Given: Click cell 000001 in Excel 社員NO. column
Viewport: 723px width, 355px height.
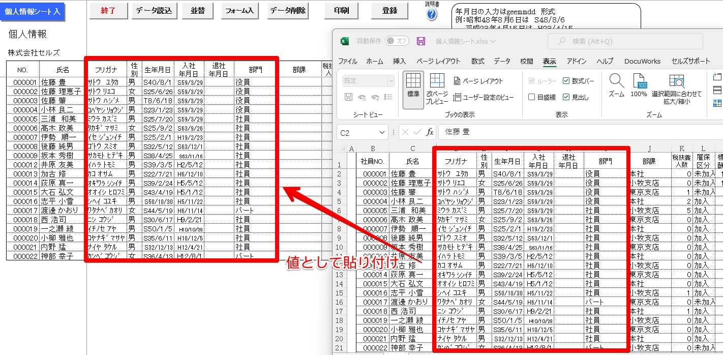Looking at the screenshot, I should [372, 174].
